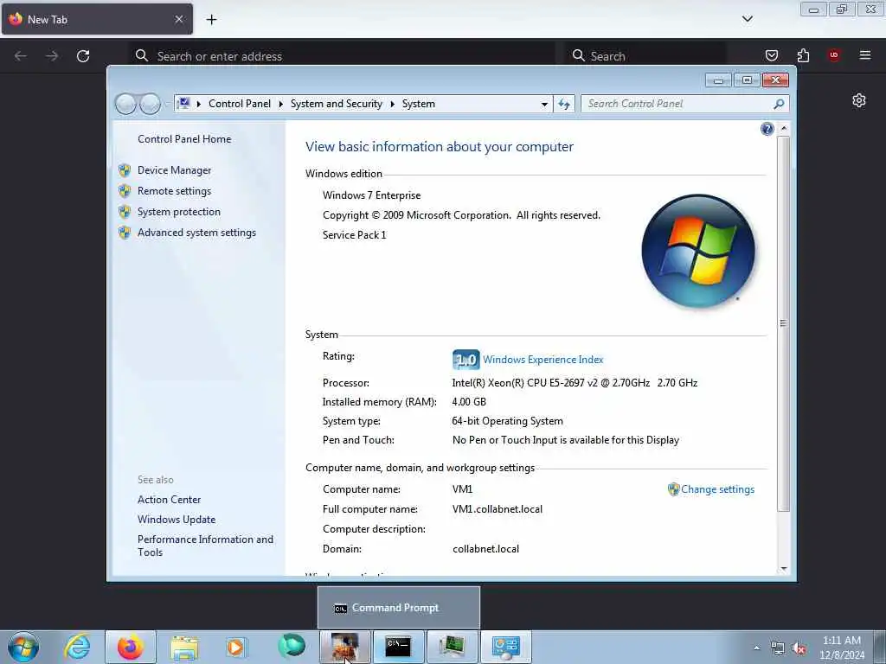Open System protection
The image size is (886, 664).
tap(178, 212)
